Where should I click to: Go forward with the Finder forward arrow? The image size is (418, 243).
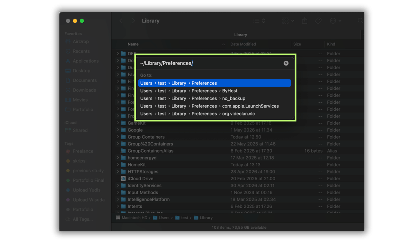133,21
